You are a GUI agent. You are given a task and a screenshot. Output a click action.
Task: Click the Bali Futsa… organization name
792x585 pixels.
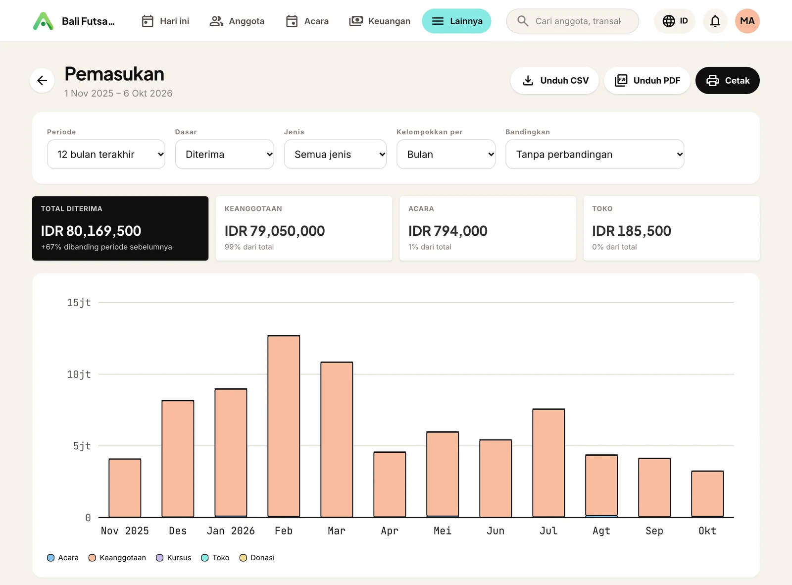pos(88,21)
